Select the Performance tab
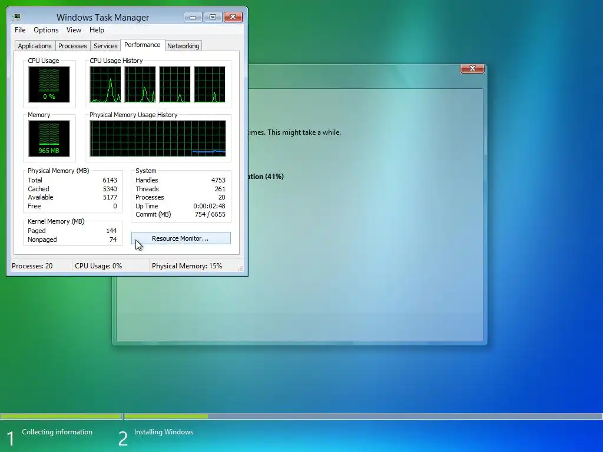The width and height of the screenshot is (603, 452). 143,45
